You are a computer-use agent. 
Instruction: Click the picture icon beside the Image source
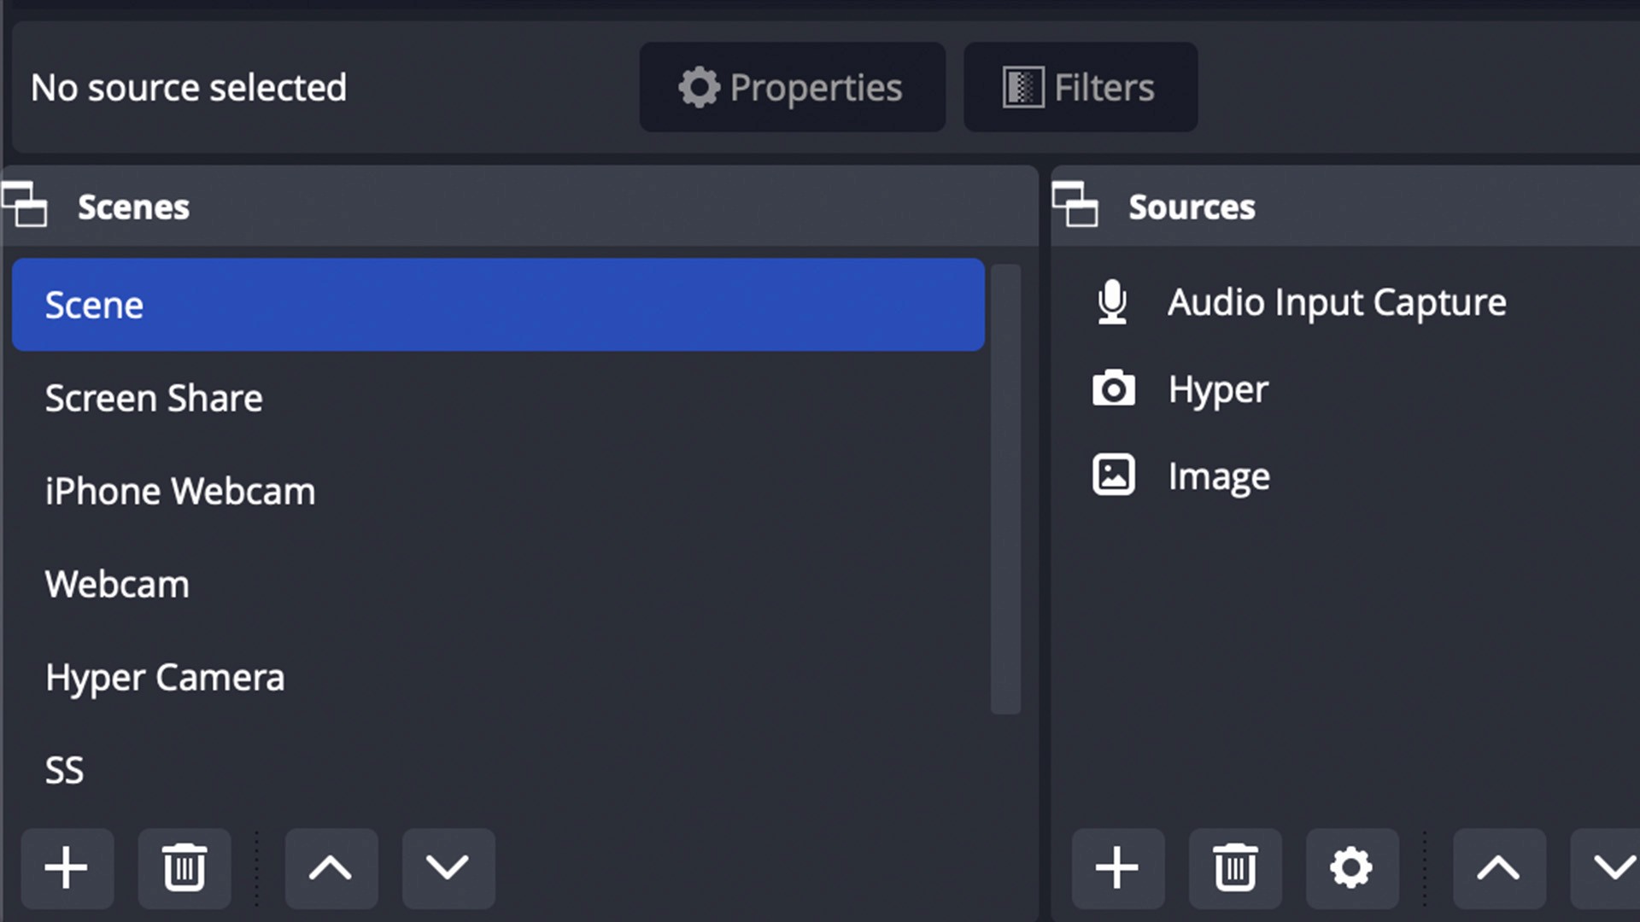click(x=1113, y=476)
